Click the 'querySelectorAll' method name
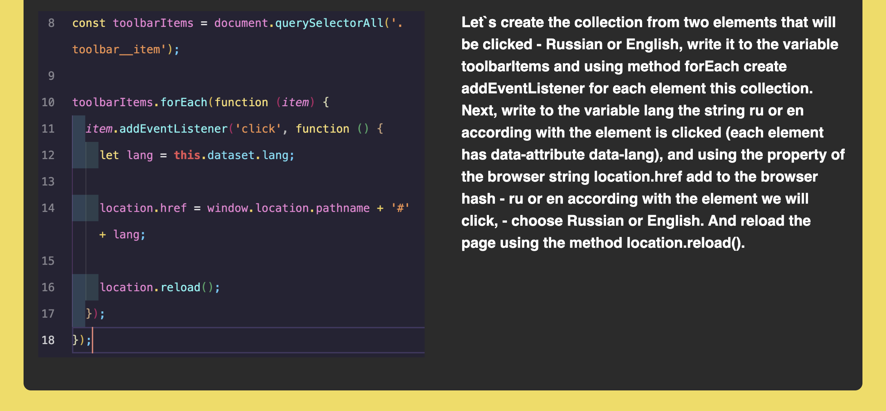This screenshot has width=886, height=411. tap(329, 23)
